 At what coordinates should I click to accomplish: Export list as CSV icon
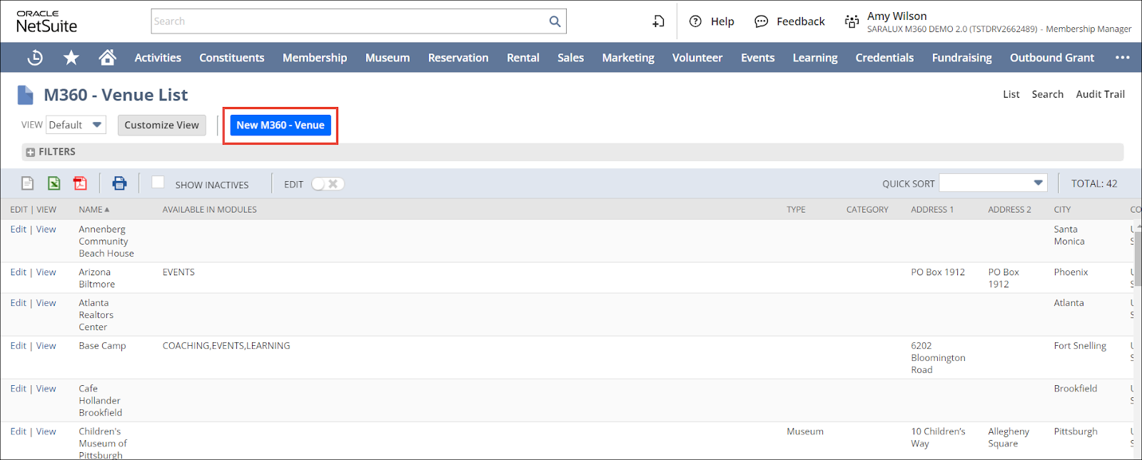point(27,183)
